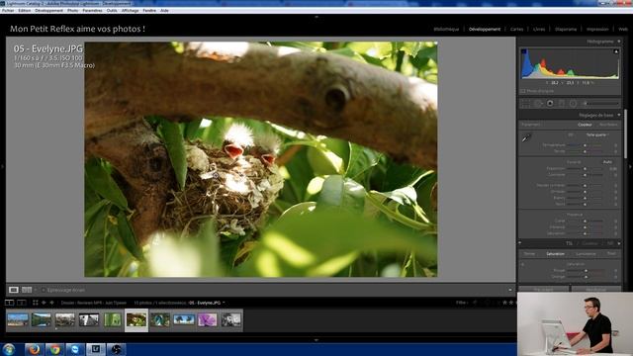
Task: Switch to the Bibliothèque module
Action: [x=446, y=29]
